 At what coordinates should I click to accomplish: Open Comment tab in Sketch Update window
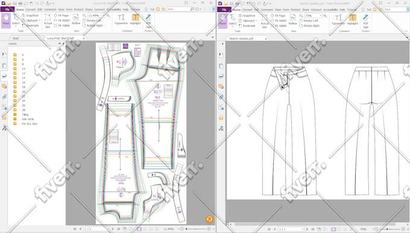tap(266, 10)
